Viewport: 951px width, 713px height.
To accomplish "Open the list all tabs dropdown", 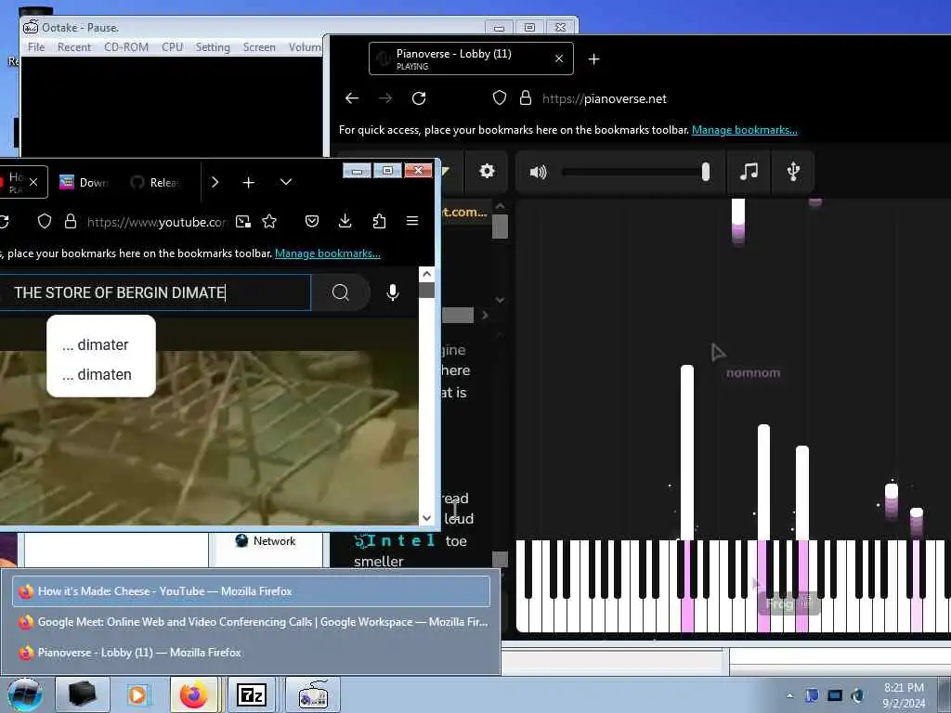I will click(286, 182).
